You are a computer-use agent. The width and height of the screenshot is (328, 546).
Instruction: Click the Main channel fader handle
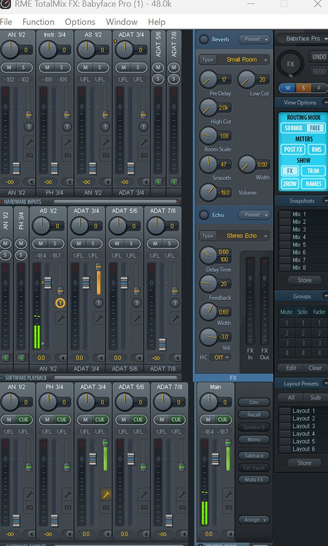tap(215, 459)
